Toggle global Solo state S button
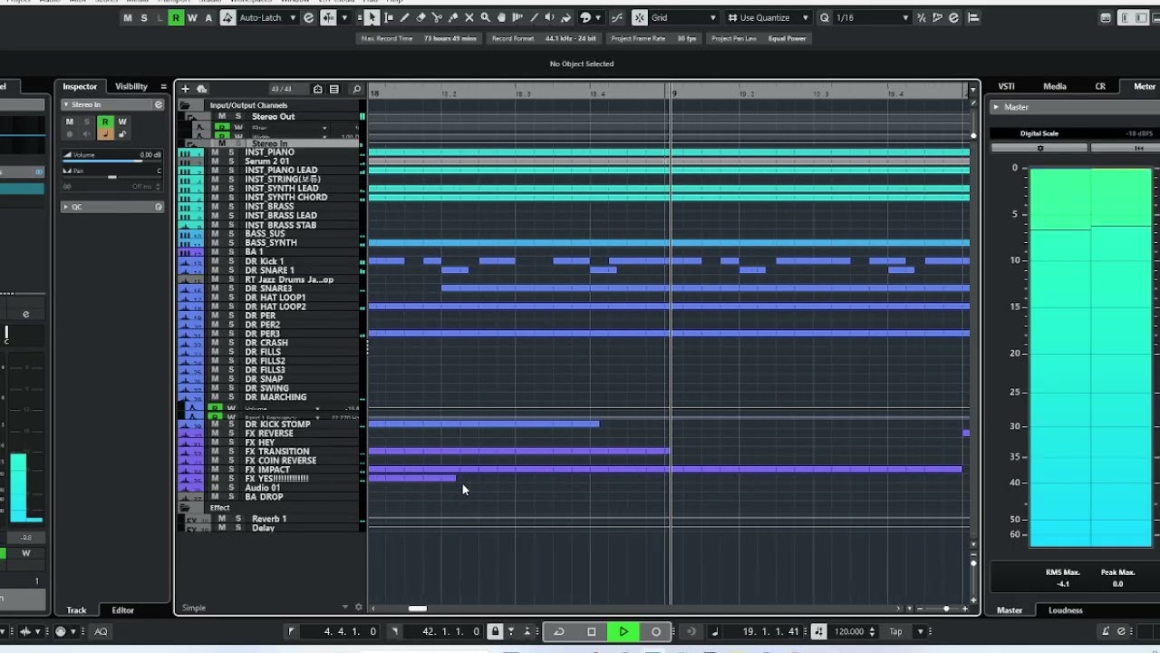Image resolution: width=1160 pixels, height=653 pixels. click(144, 17)
